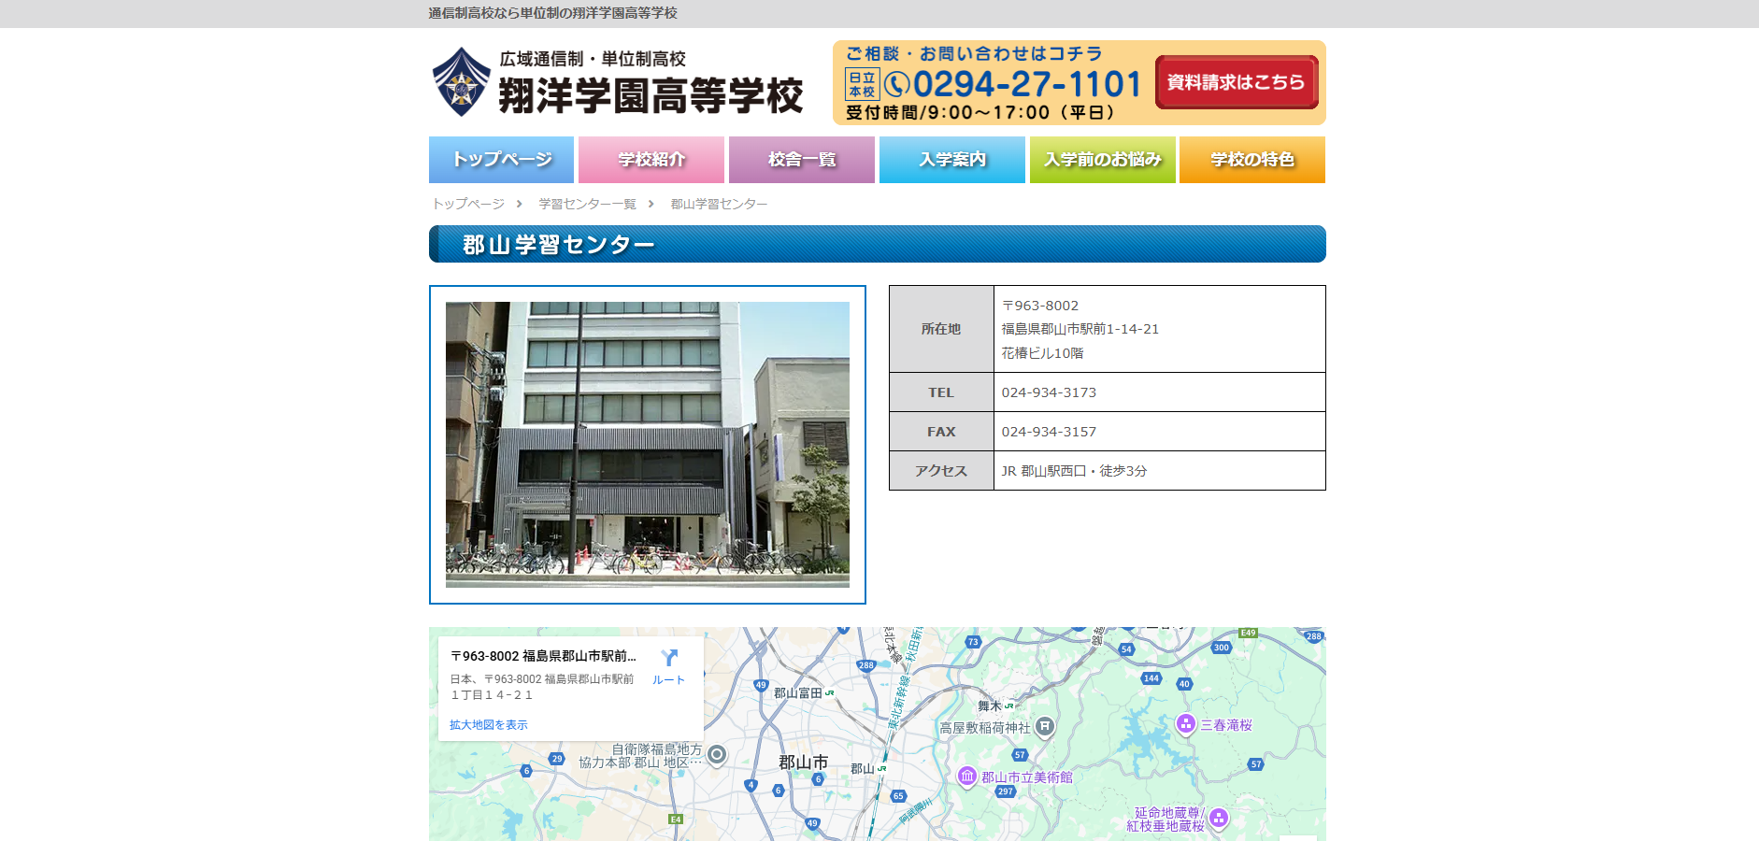This screenshot has width=1759, height=841.
Task: Click the 延命地蔵尊 purple map marker
Action: (x=1218, y=819)
